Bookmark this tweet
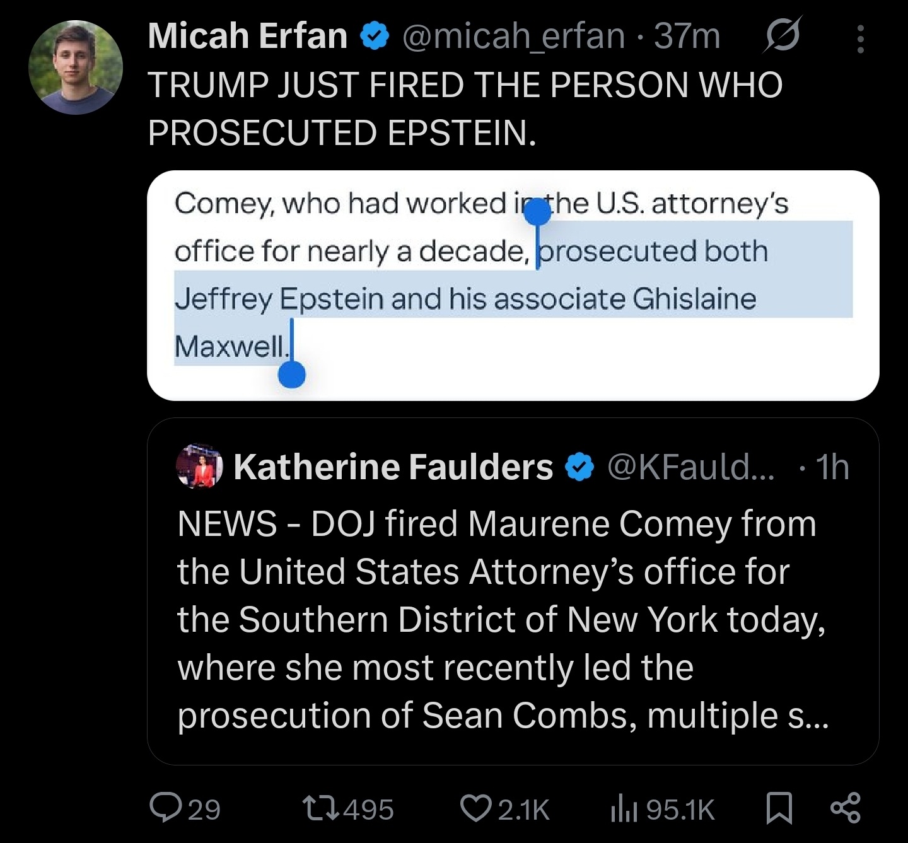The height and width of the screenshot is (843, 908). point(779,809)
